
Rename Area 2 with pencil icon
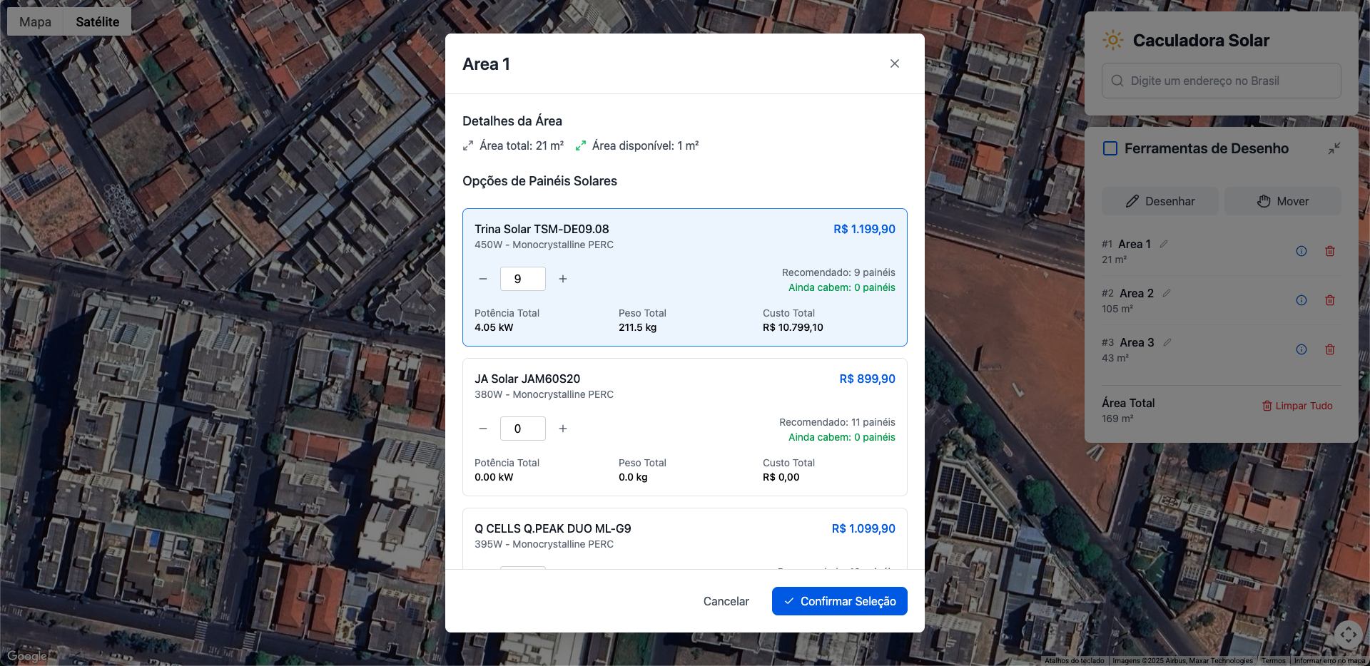tap(1167, 293)
